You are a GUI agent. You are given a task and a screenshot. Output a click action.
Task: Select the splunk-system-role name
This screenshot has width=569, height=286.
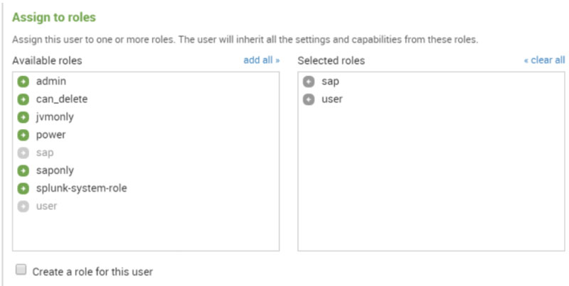pyautogui.click(x=81, y=188)
